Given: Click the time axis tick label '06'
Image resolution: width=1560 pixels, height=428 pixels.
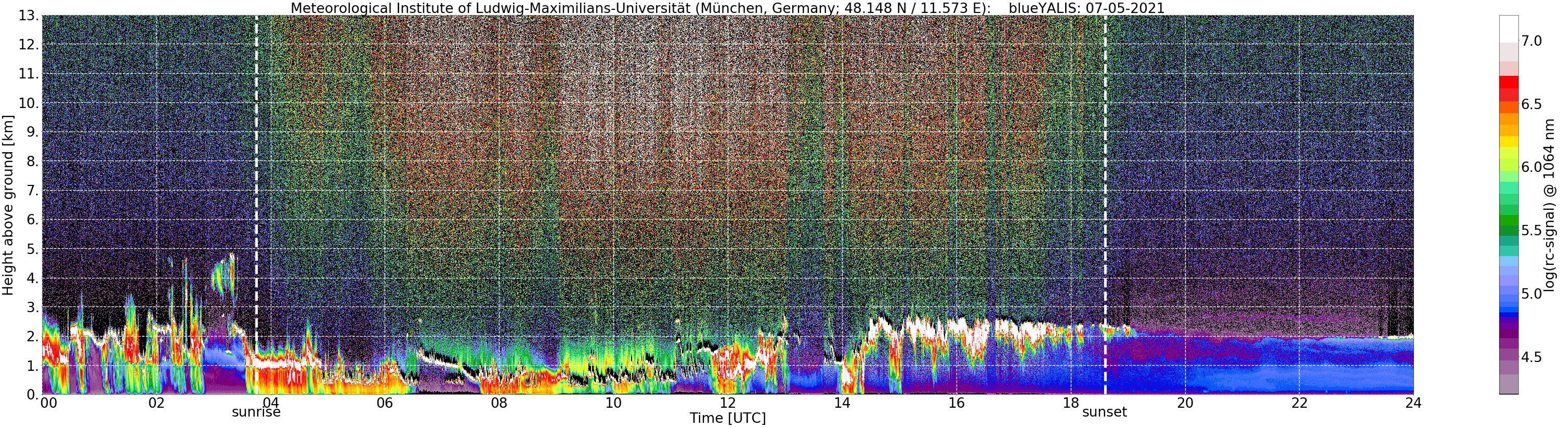Looking at the screenshot, I should [x=385, y=403].
